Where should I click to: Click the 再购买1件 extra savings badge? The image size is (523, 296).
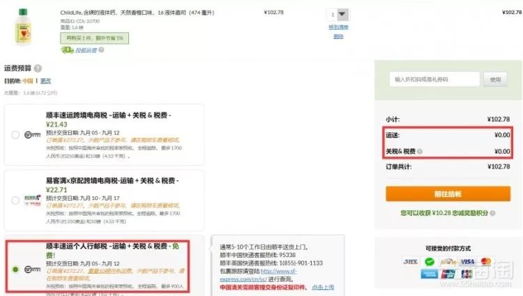click(x=94, y=38)
